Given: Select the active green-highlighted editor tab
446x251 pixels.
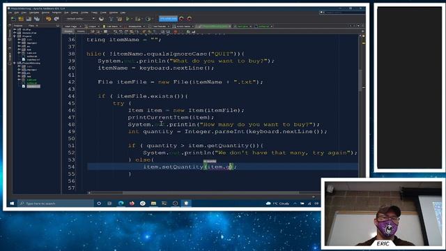Looking at the screenshot, I should (x=214, y=26).
